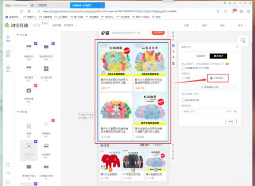
Task: Move module up with arrow icon
Action: coord(173,51)
